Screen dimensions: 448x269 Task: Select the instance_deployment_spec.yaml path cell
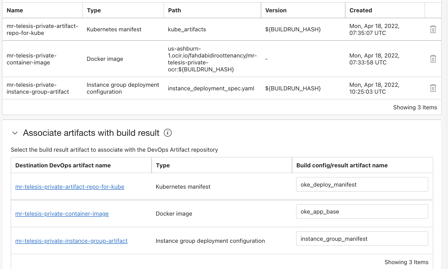coord(211,88)
